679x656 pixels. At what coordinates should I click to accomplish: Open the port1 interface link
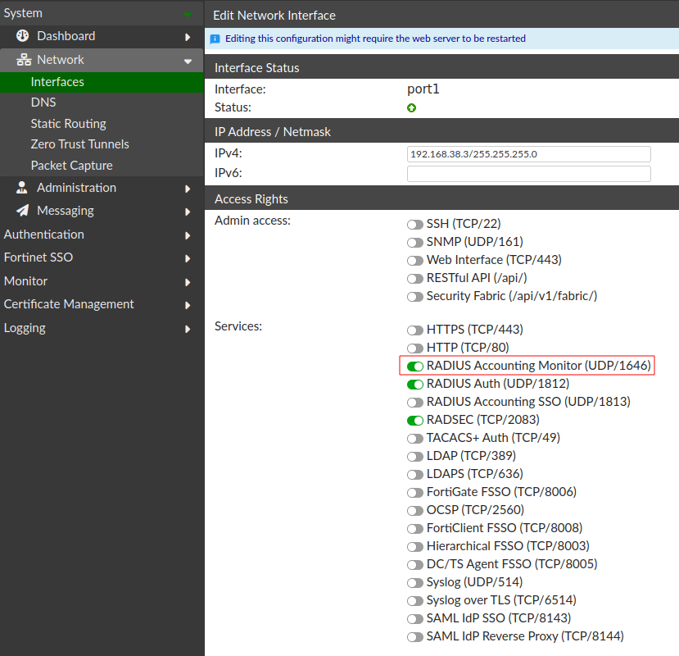[423, 88]
